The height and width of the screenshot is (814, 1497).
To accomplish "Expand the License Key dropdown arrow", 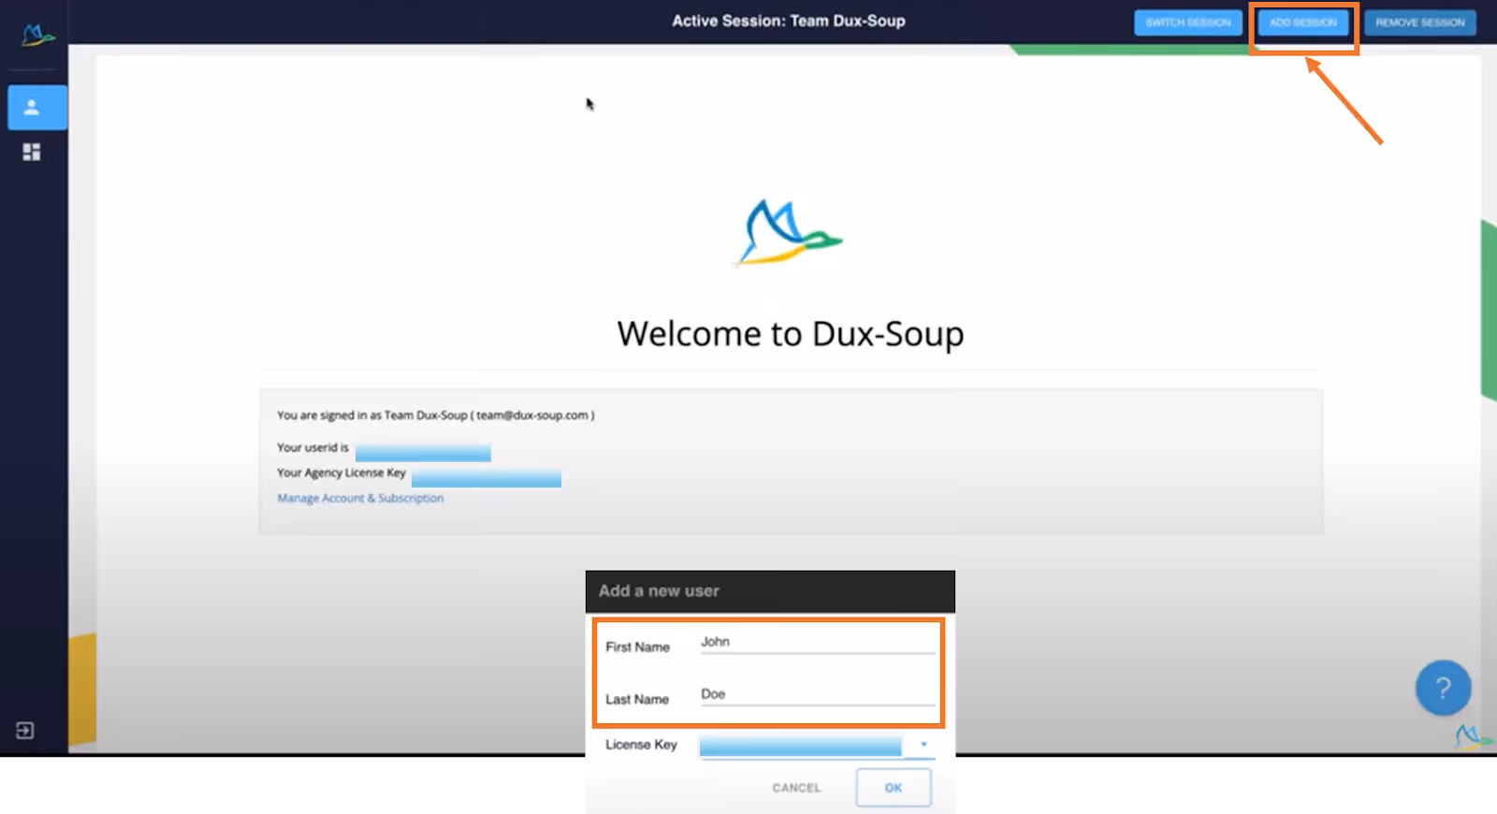I will point(923,745).
